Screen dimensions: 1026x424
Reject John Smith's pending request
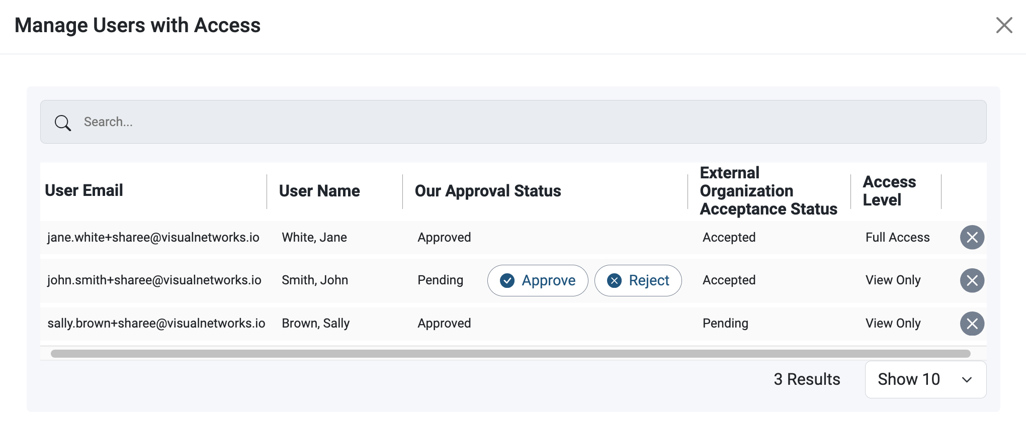pyautogui.click(x=638, y=280)
